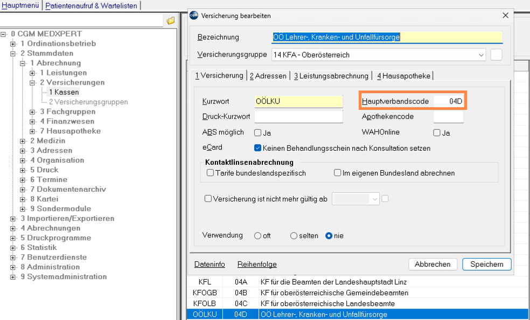Image resolution: width=530 pixels, height=320 pixels.
Task: Click the yellow folder icon above the tree
Action: (x=171, y=20)
